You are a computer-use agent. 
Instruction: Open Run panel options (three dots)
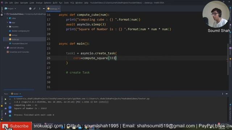pos(222,94)
